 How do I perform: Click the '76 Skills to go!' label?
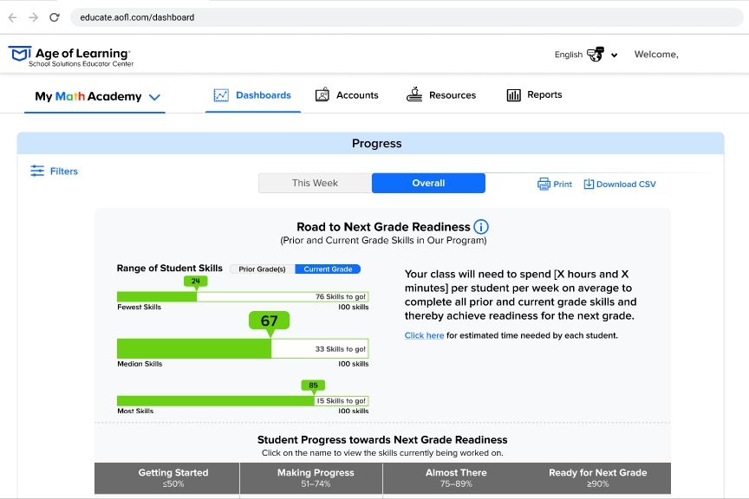[340, 296]
